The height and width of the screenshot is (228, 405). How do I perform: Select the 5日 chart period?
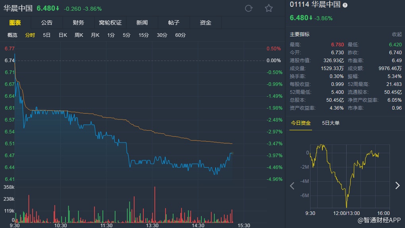click(x=46, y=35)
